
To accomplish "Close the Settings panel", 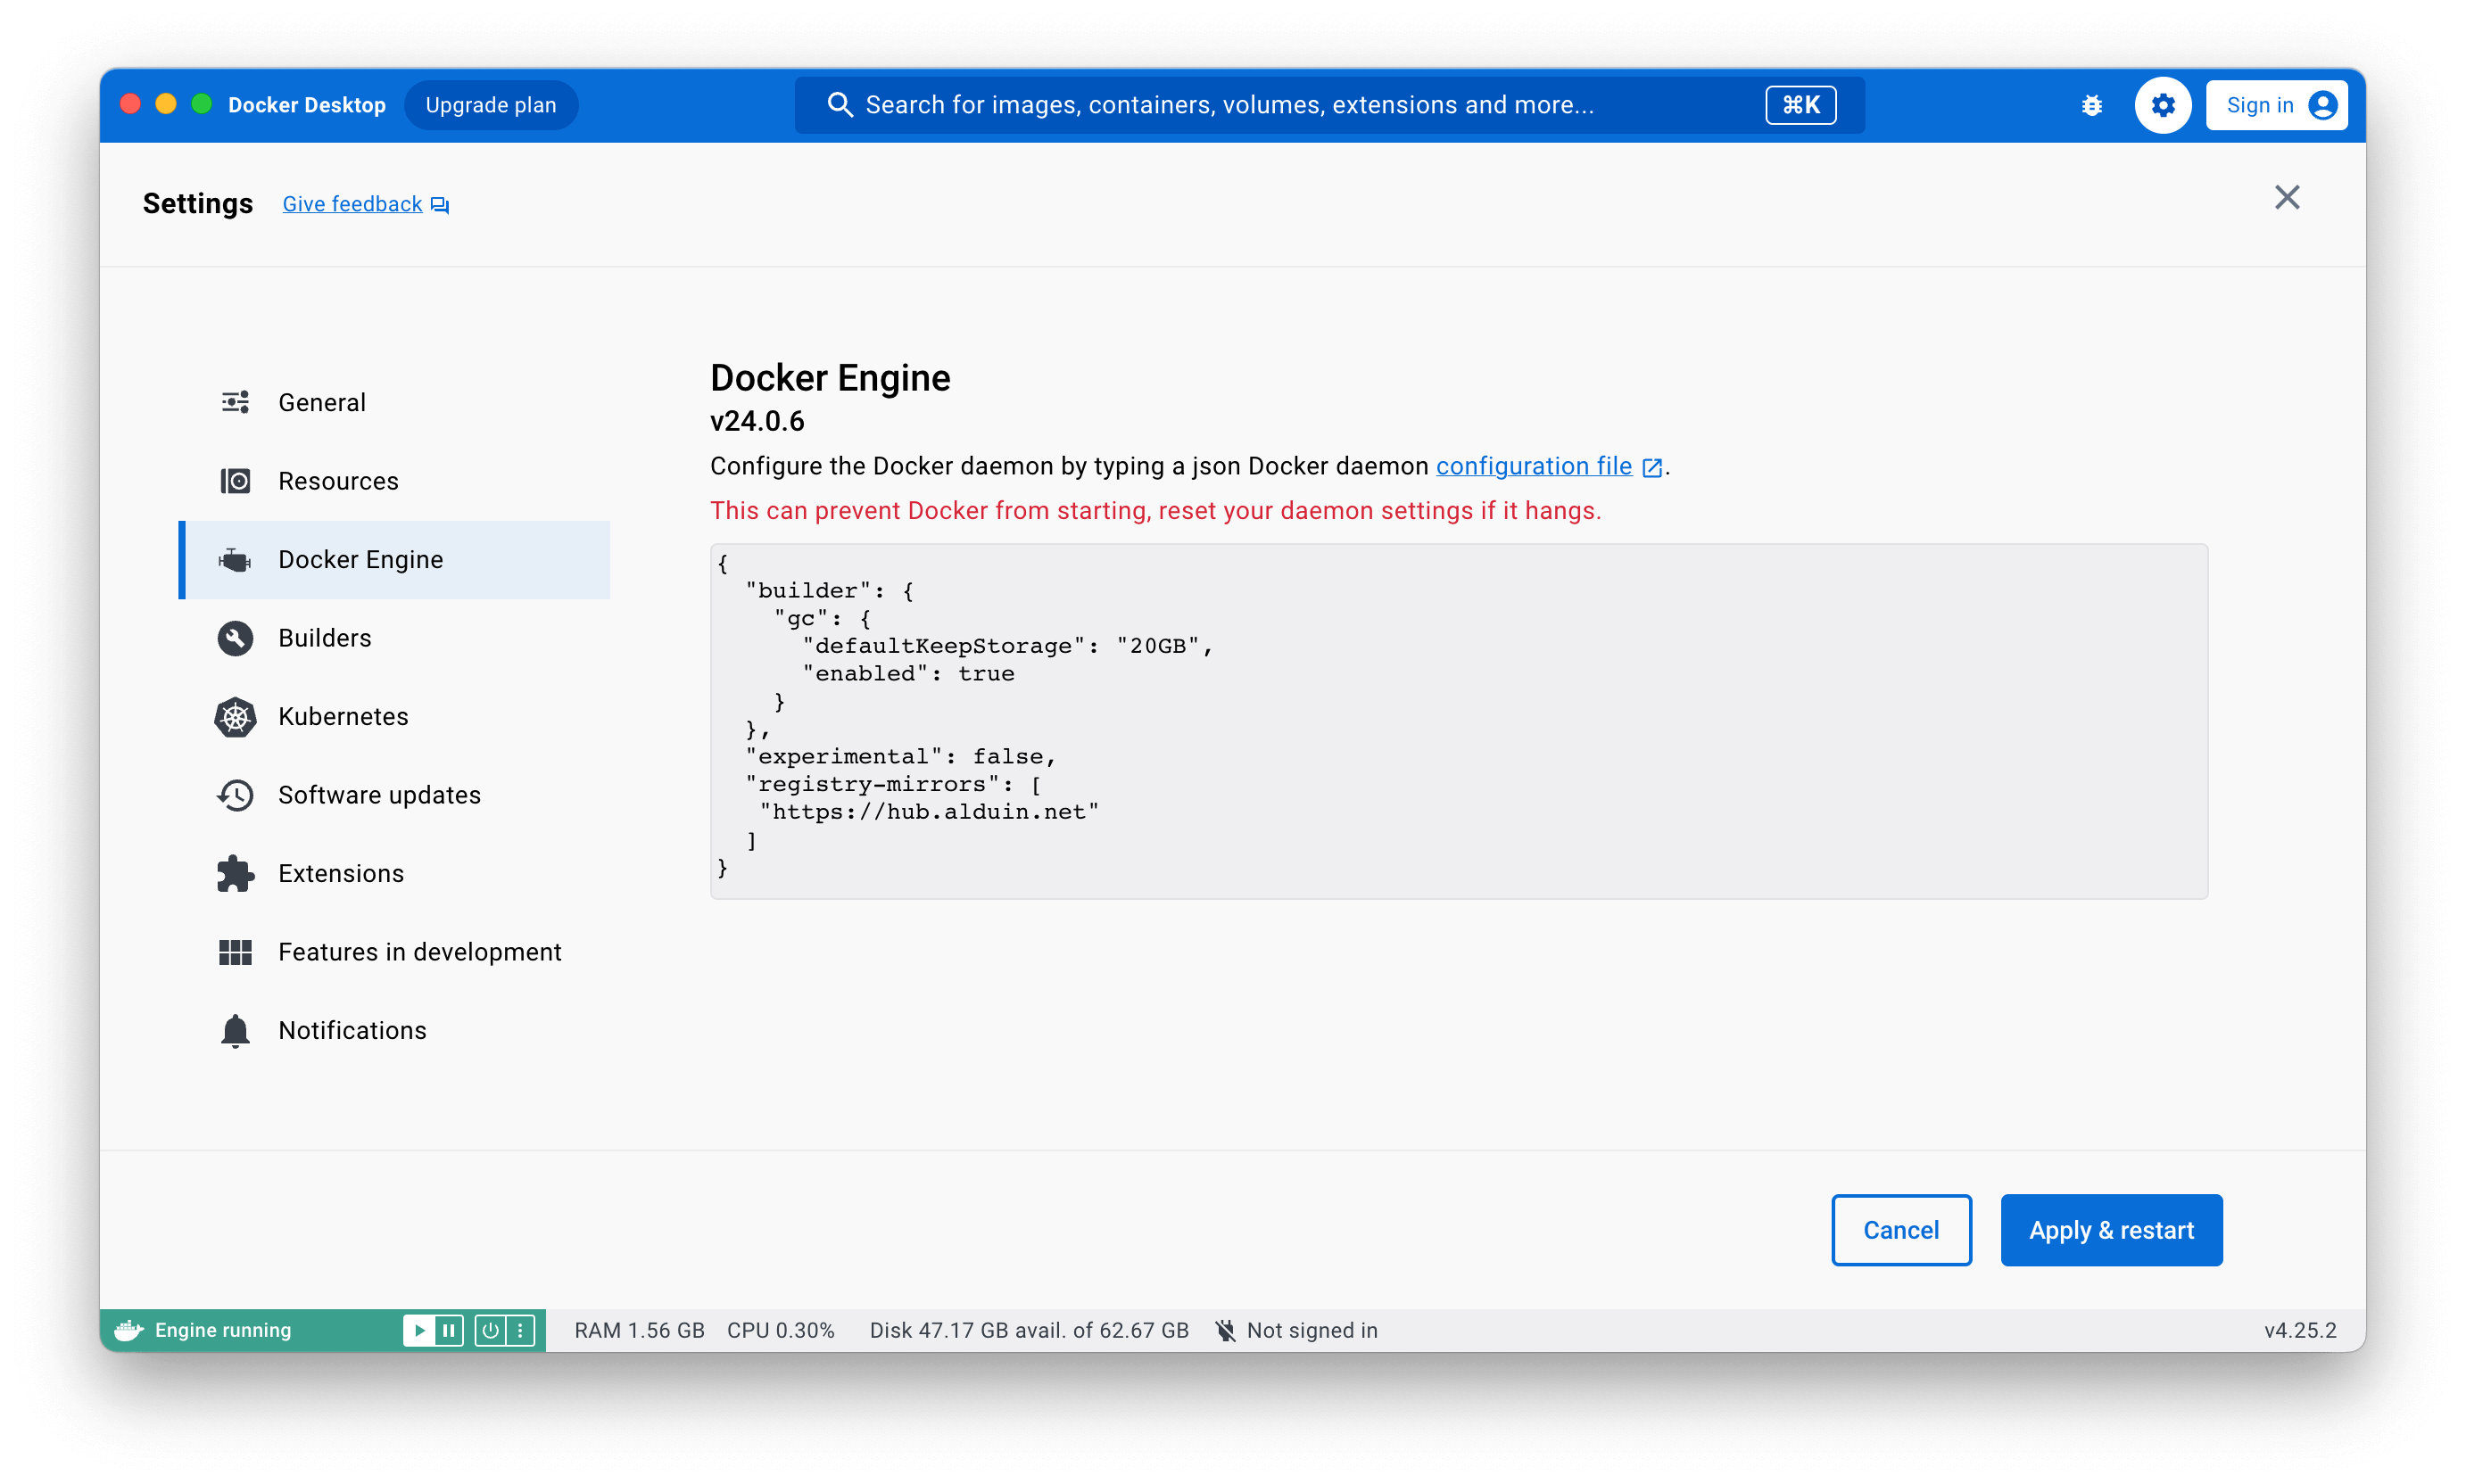I will (2286, 198).
